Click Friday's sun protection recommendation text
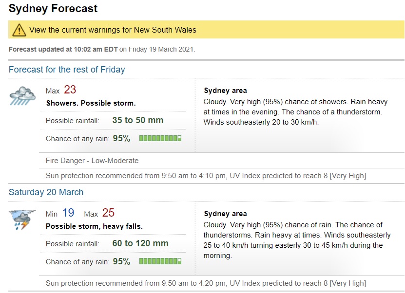The image size is (405, 293). 206,175
